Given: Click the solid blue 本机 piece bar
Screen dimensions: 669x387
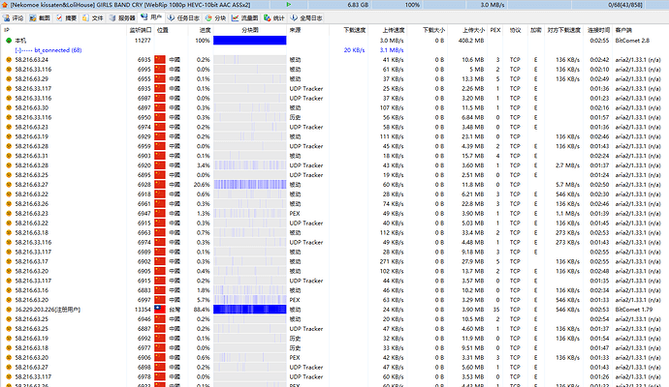Looking at the screenshot, I should (x=249, y=41).
